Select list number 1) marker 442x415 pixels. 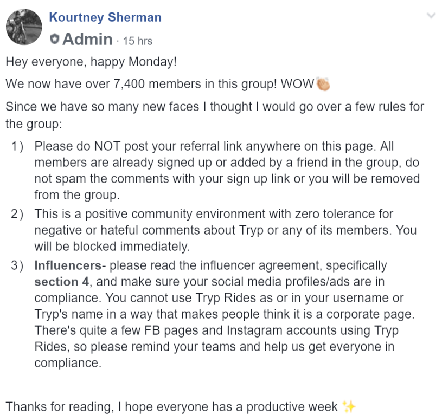(17, 146)
